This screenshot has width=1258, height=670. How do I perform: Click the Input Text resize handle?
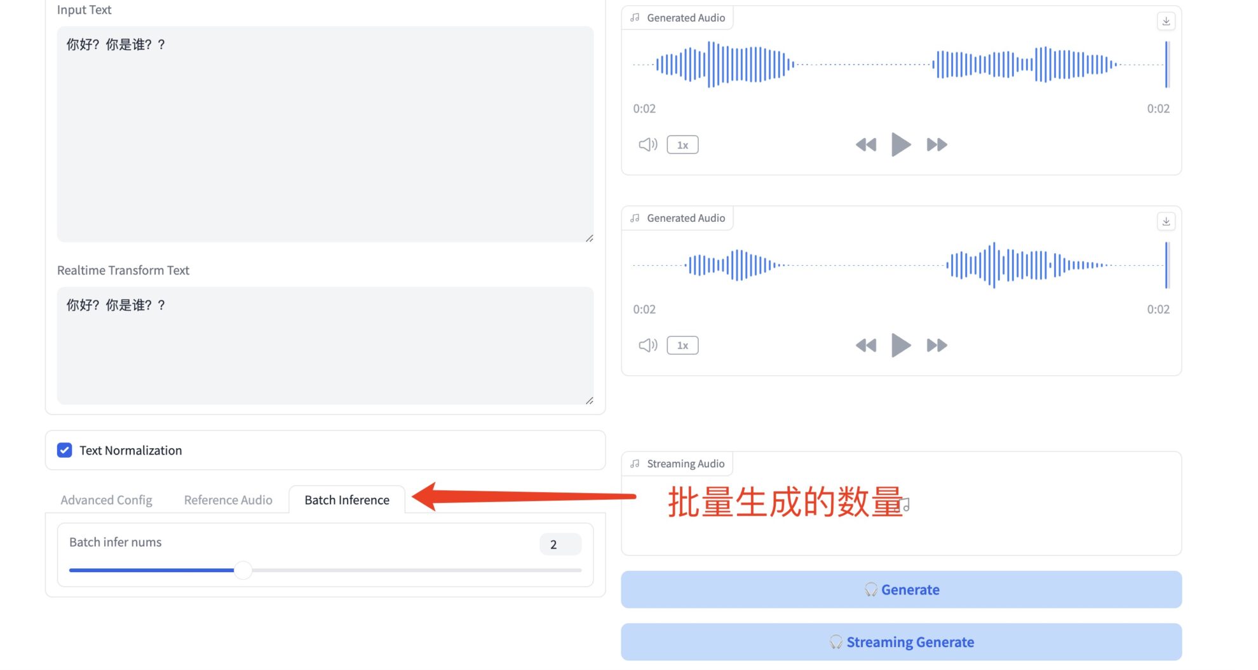pyautogui.click(x=590, y=238)
